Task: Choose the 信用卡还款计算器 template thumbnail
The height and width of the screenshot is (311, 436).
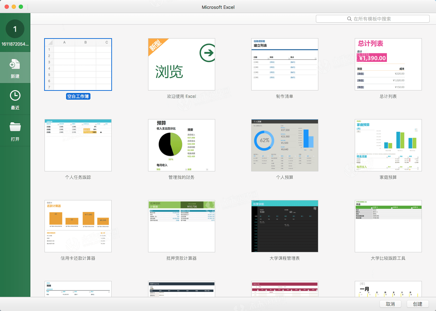Action: (78, 226)
